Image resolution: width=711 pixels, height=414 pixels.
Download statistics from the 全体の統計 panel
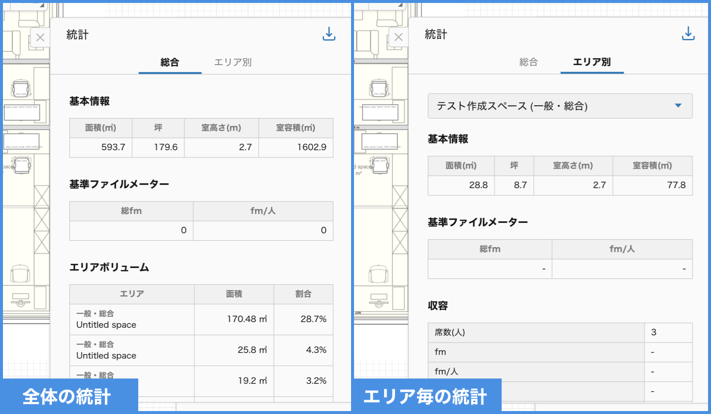click(x=329, y=34)
